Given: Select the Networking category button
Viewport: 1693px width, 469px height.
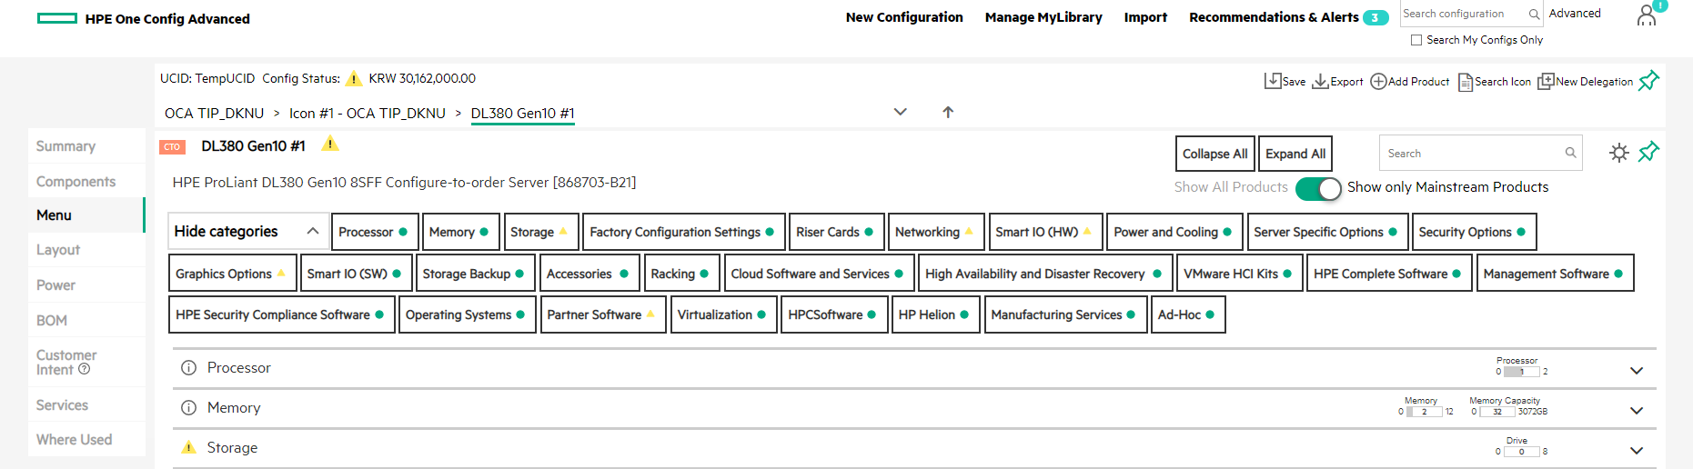Looking at the screenshot, I should [935, 232].
